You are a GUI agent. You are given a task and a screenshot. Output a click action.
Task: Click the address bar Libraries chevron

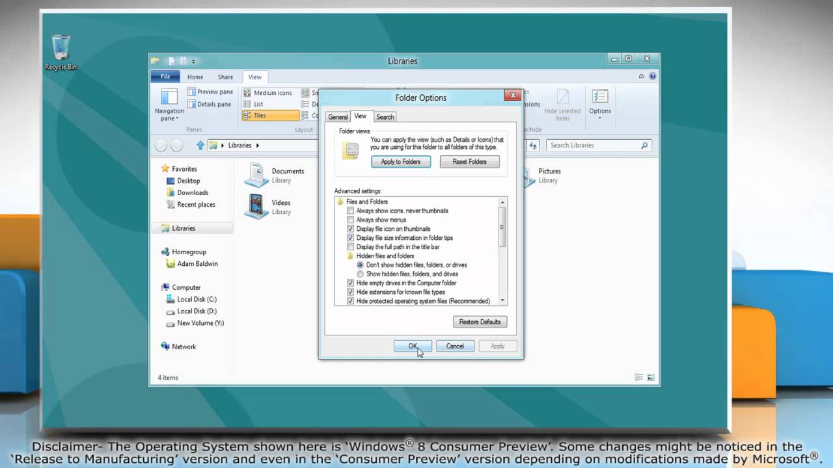point(258,146)
